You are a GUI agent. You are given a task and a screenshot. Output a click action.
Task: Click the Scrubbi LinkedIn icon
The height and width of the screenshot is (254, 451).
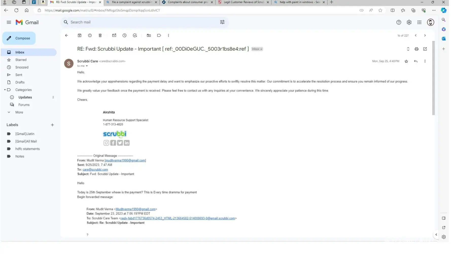(127, 143)
